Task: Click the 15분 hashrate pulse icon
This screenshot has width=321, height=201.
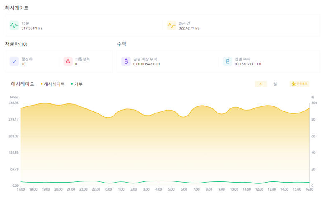Action: (x=14, y=25)
